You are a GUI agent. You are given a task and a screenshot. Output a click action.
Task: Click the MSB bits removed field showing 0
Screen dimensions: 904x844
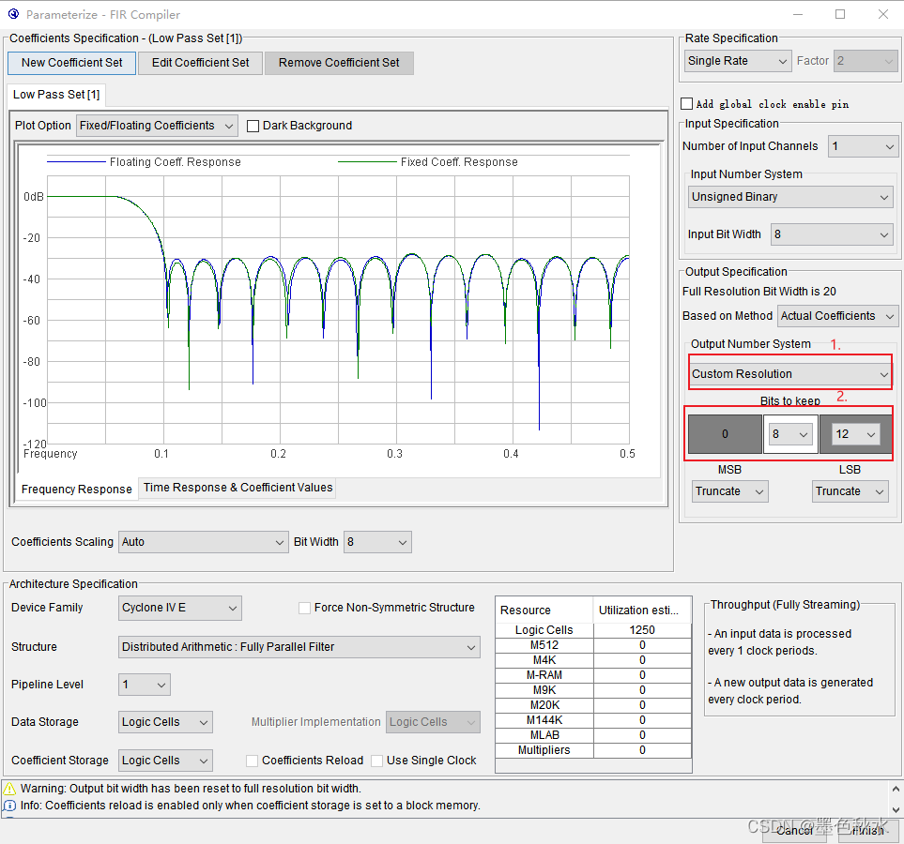click(x=726, y=434)
